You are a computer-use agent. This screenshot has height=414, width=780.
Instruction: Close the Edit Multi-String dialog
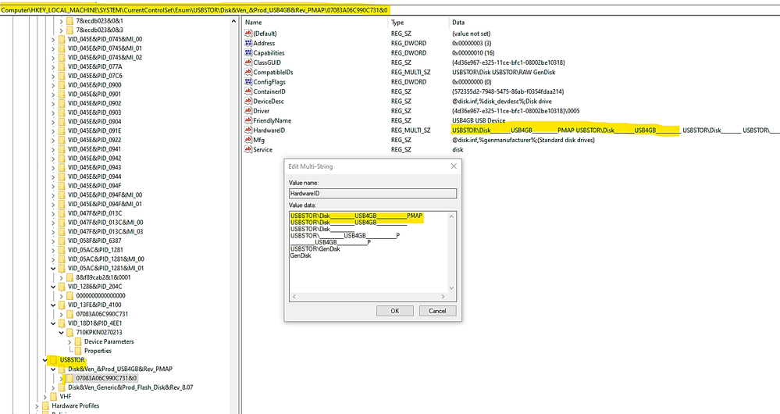pyautogui.click(x=453, y=166)
